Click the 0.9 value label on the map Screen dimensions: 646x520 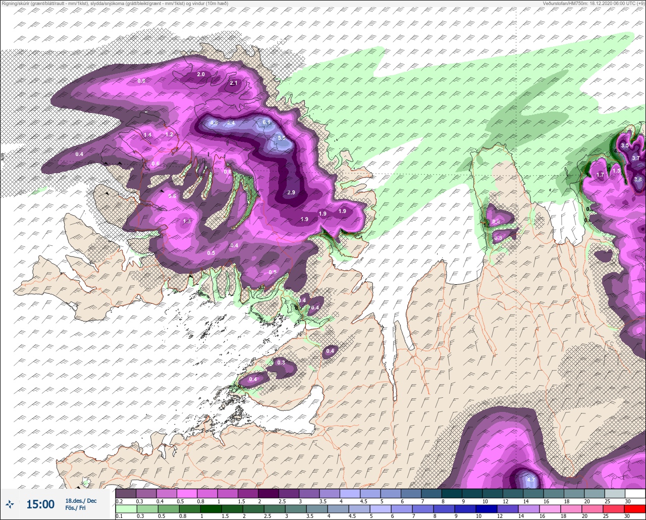coord(141,81)
